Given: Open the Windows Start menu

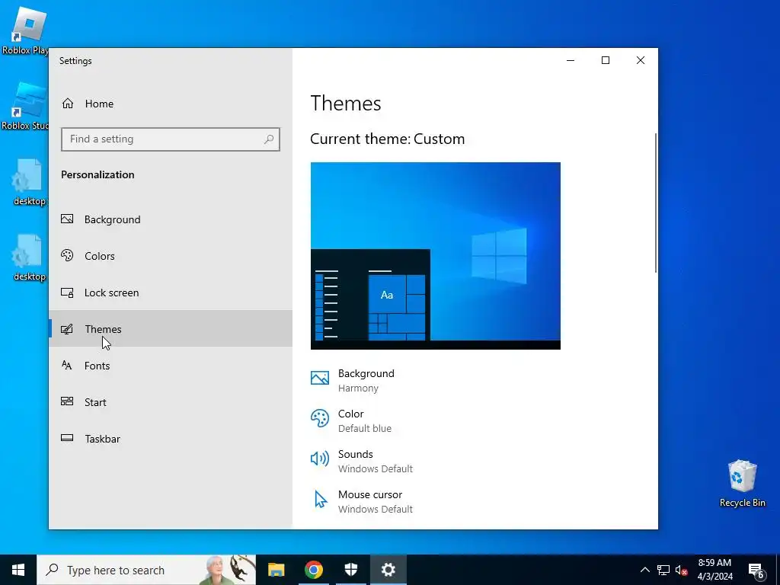Looking at the screenshot, I should pos(18,570).
